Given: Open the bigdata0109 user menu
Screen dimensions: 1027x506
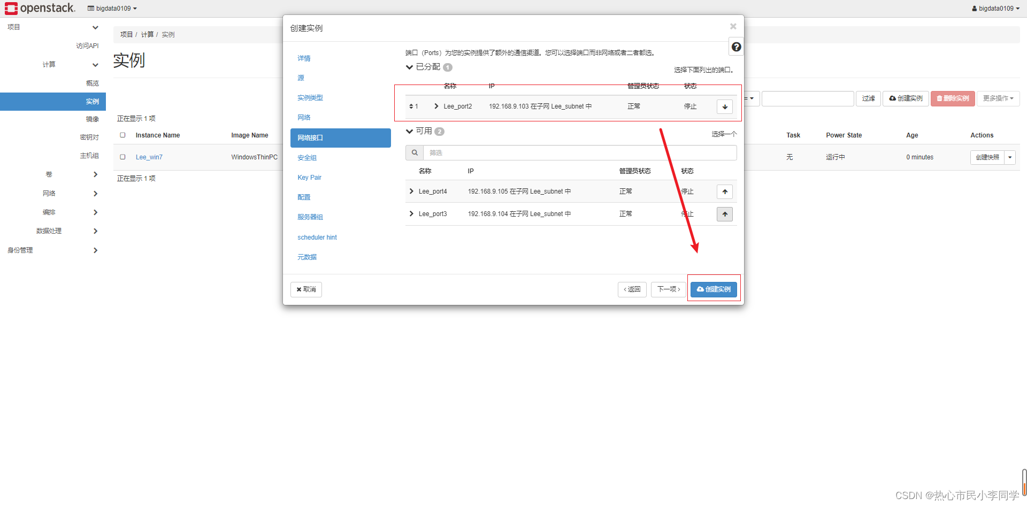Looking at the screenshot, I should [996, 8].
